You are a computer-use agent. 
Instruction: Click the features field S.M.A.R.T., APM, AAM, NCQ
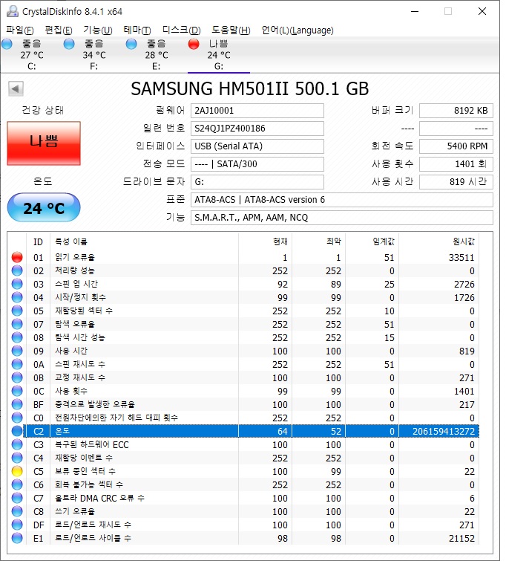(342, 218)
